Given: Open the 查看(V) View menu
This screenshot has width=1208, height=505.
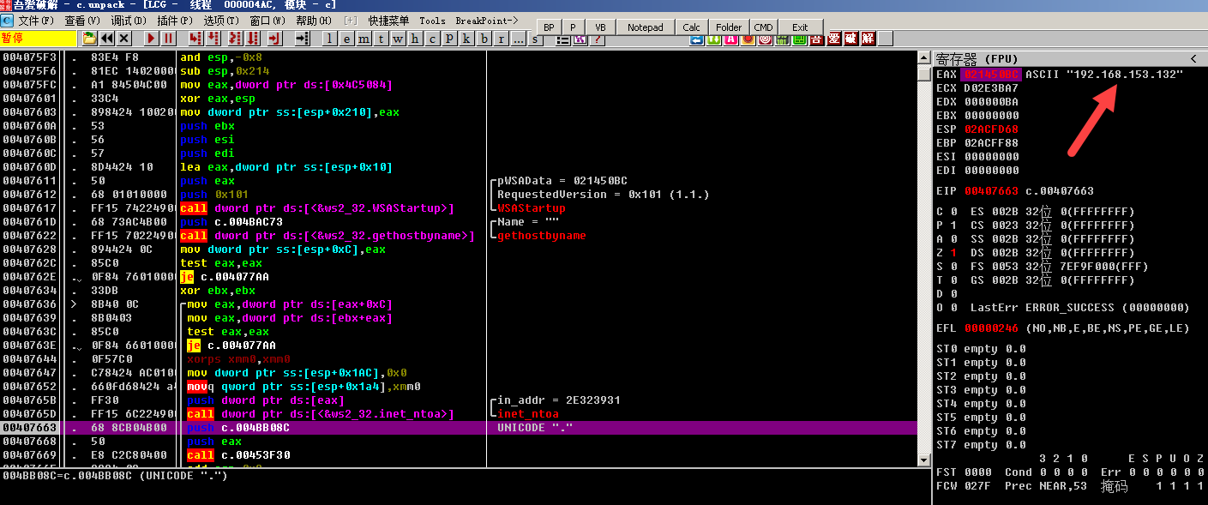Looking at the screenshot, I should coord(81,21).
